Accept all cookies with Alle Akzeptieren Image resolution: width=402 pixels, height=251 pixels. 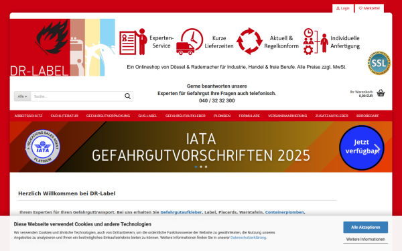pos(366,227)
